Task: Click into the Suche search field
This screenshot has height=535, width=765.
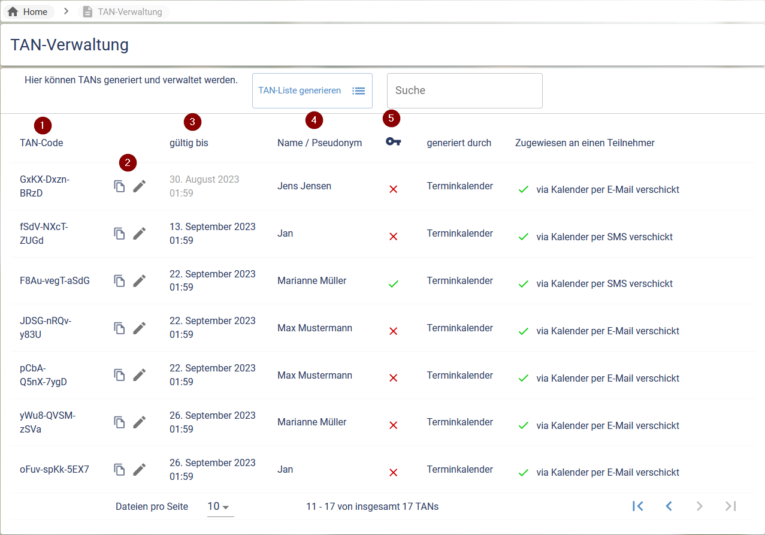Action: point(464,91)
